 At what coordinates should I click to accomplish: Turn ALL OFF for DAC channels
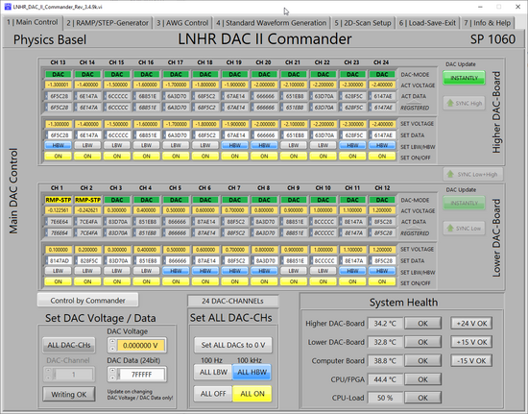click(x=213, y=394)
